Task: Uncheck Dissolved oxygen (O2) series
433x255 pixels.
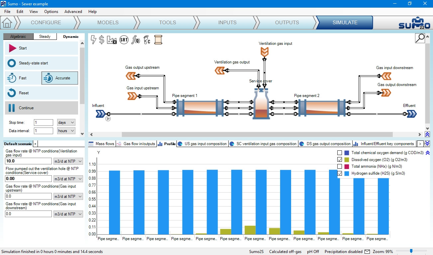Action: point(340,160)
